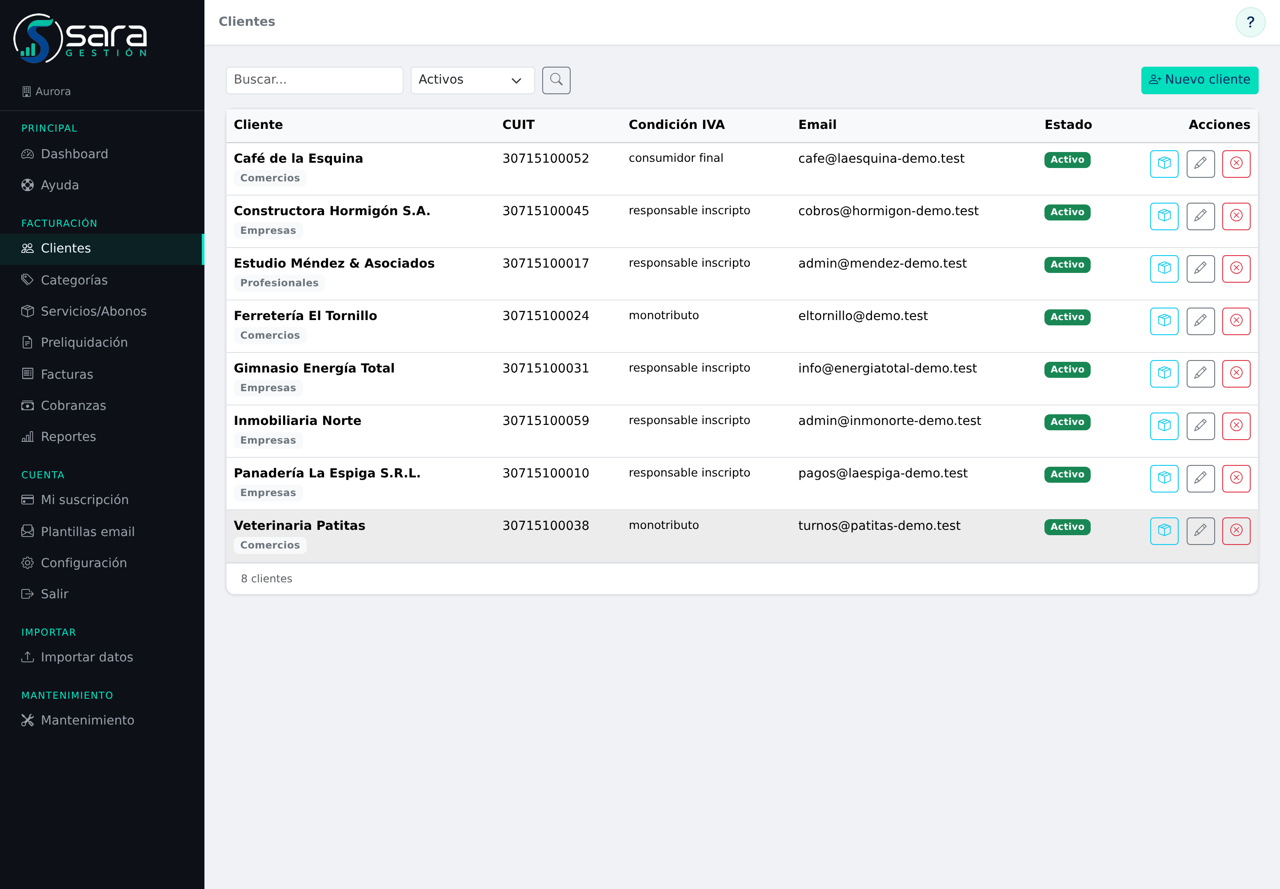Edit Café de la Esquina with pencil icon
Image resolution: width=1280 pixels, height=889 pixels.
click(1200, 164)
